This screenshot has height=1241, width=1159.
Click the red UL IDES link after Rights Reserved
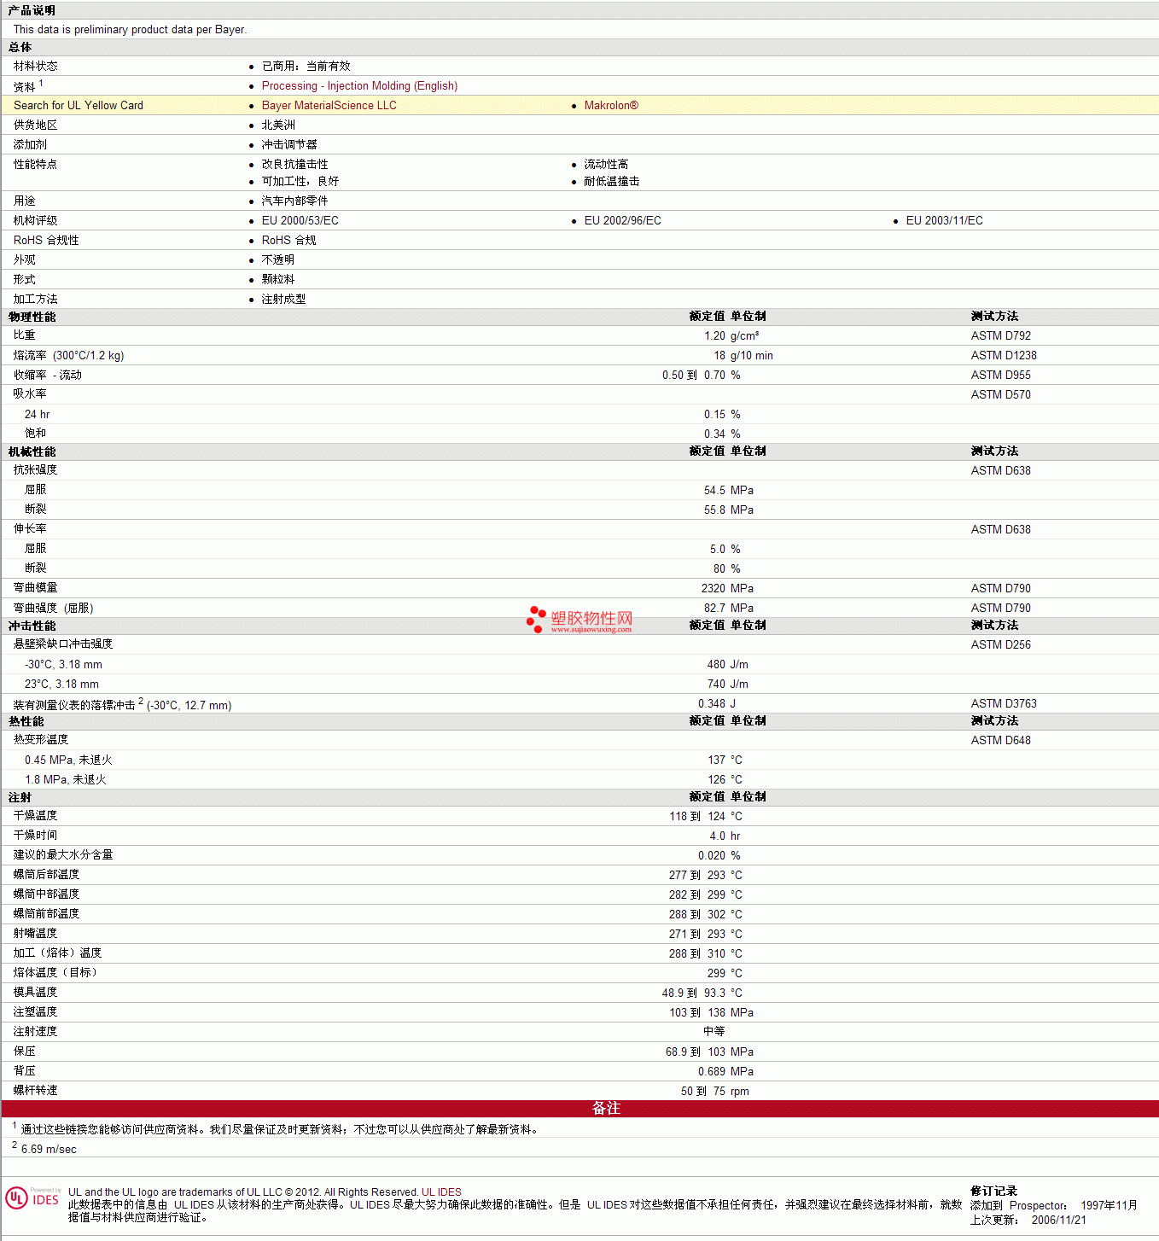441,1192
